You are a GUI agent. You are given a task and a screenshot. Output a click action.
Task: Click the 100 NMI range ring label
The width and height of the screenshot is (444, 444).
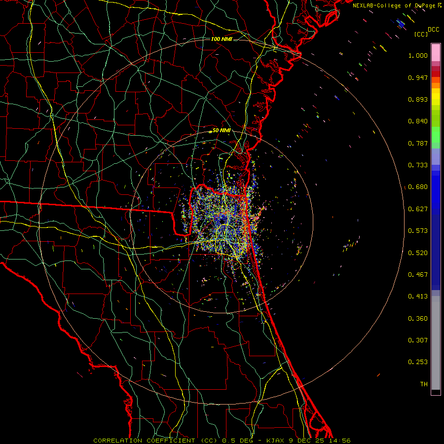click(x=222, y=39)
